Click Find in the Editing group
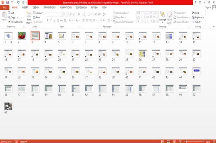216x143 pixels. [x=195, y=13]
